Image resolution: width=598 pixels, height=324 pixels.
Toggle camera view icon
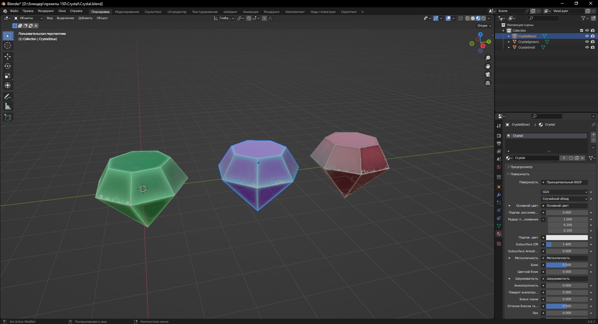click(x=488, y=75)
